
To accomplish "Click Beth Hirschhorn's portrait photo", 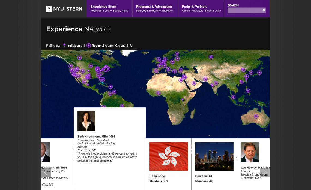I will coord(86,121).
